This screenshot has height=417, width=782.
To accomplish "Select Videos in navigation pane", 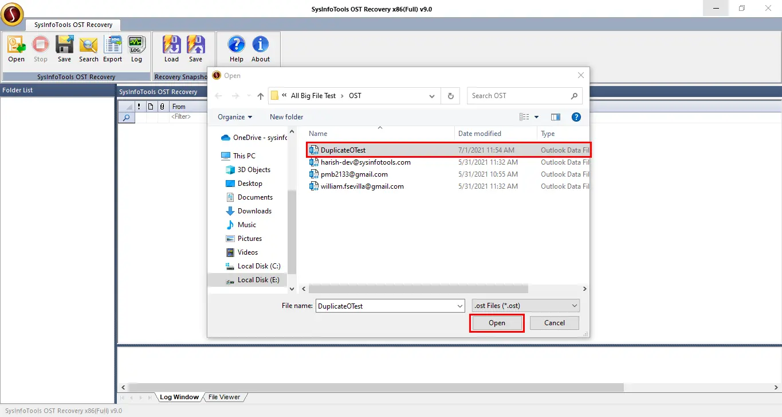I will [242, 252].
